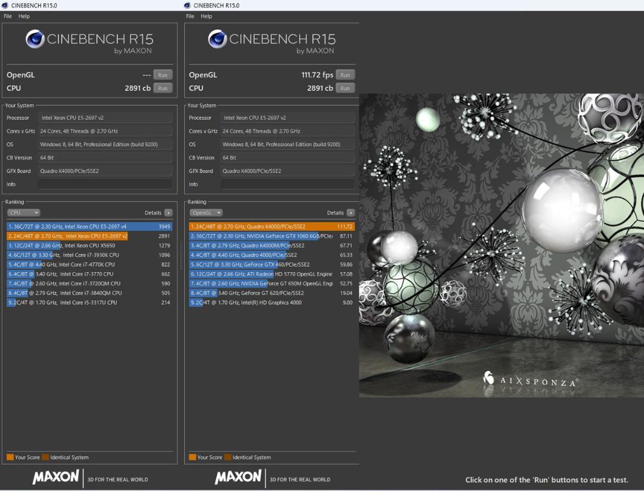Image resolution: width=644 pixels, height=491 pixels.
Task: Select OpenGL row Quadro 4000/PCIe/SSE2
Action: [x=271, y=255]
